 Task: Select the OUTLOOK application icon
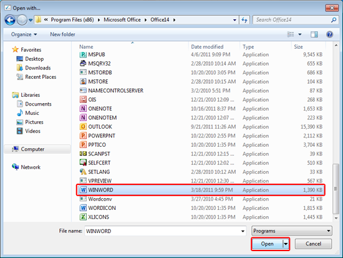[83, 127]
